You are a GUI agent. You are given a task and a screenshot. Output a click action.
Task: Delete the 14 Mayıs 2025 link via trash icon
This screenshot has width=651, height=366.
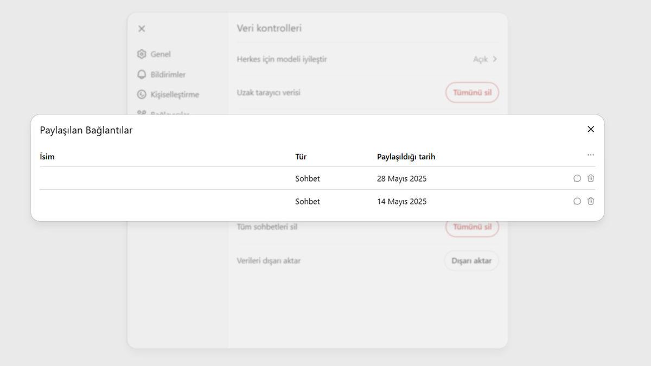click(590, 201)
